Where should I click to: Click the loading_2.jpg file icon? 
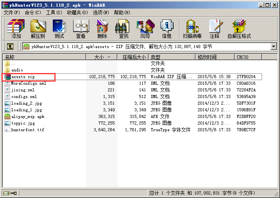pos(7,103)
